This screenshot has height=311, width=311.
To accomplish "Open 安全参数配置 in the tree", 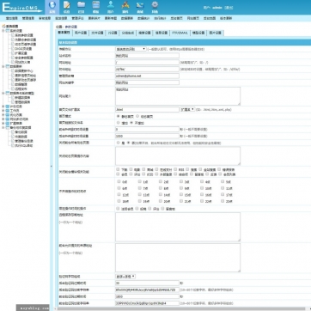I will (24, 58).
